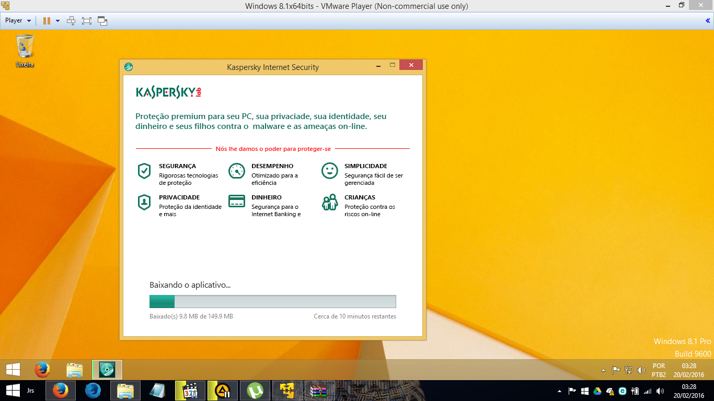Screen dimensions: 714x401
Task: Launch Firefox from the guest VM taskbar
Action: (42, 370)
